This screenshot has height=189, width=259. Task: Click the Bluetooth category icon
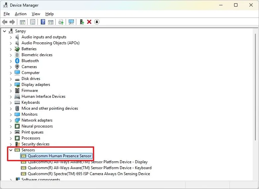17,61
